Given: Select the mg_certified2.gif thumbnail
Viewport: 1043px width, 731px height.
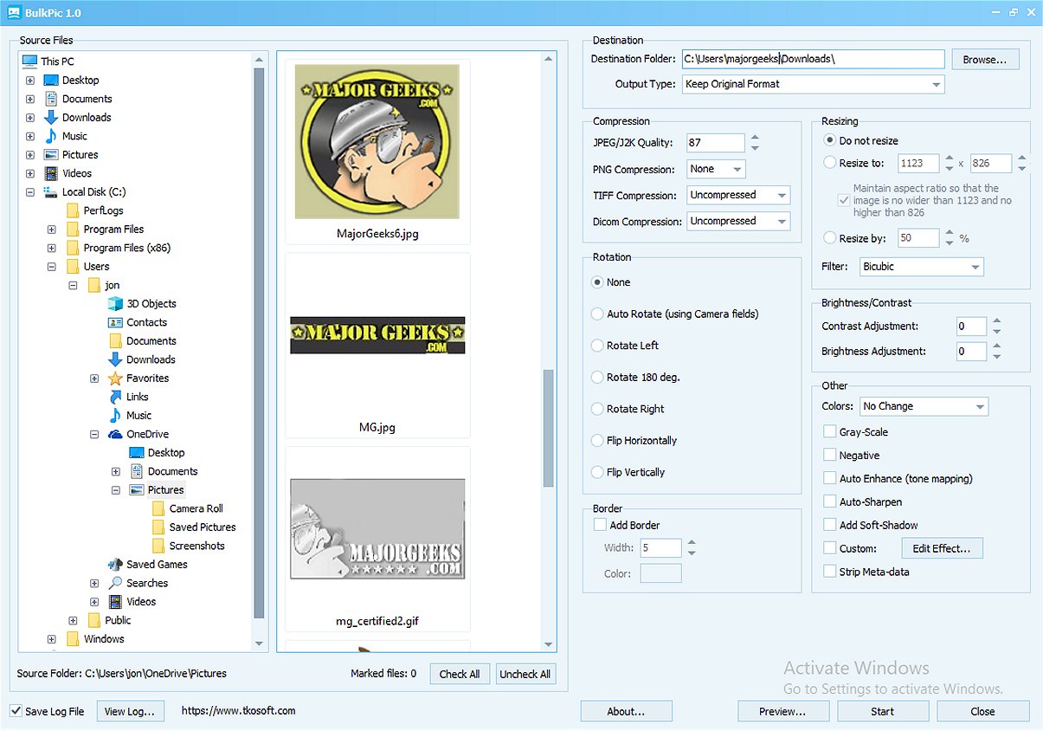Looking at the screenshot, I should (377, 539).
